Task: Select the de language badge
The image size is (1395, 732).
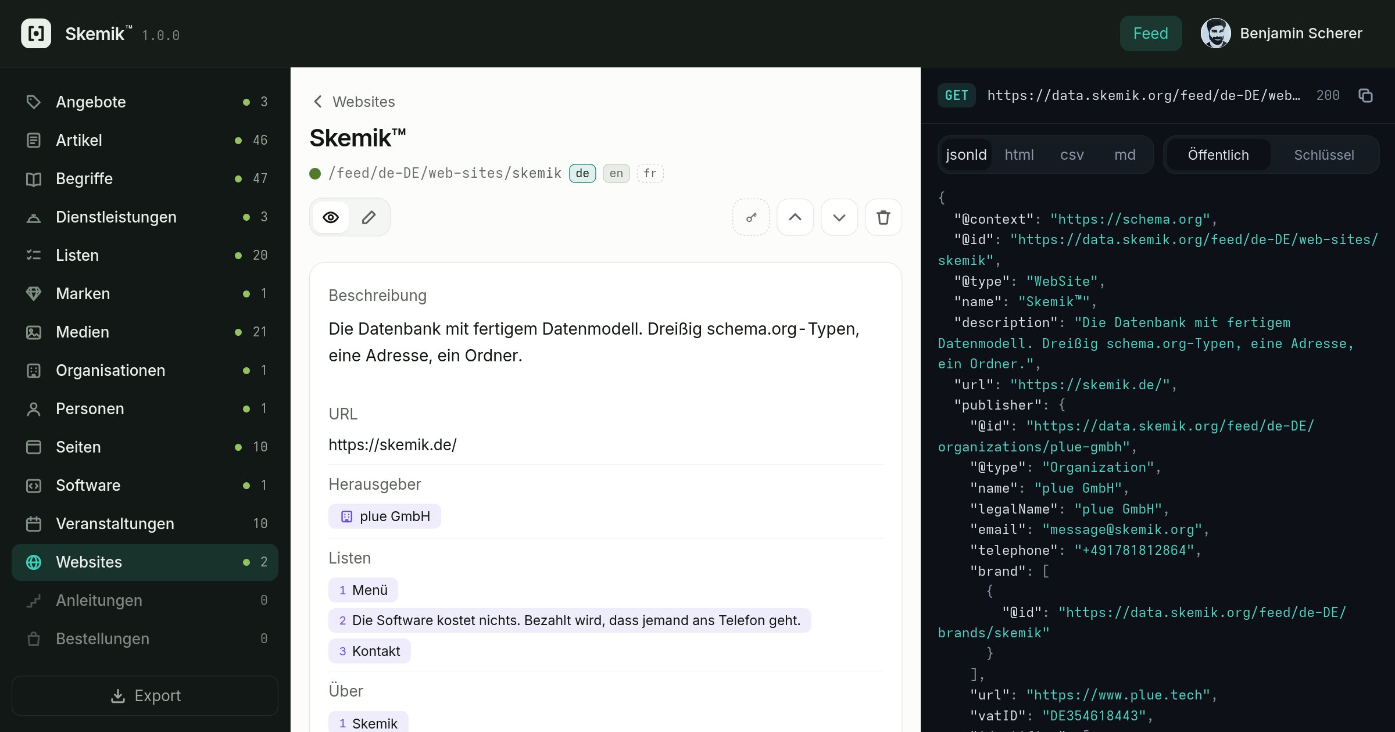Action: [x=582, y=173]
